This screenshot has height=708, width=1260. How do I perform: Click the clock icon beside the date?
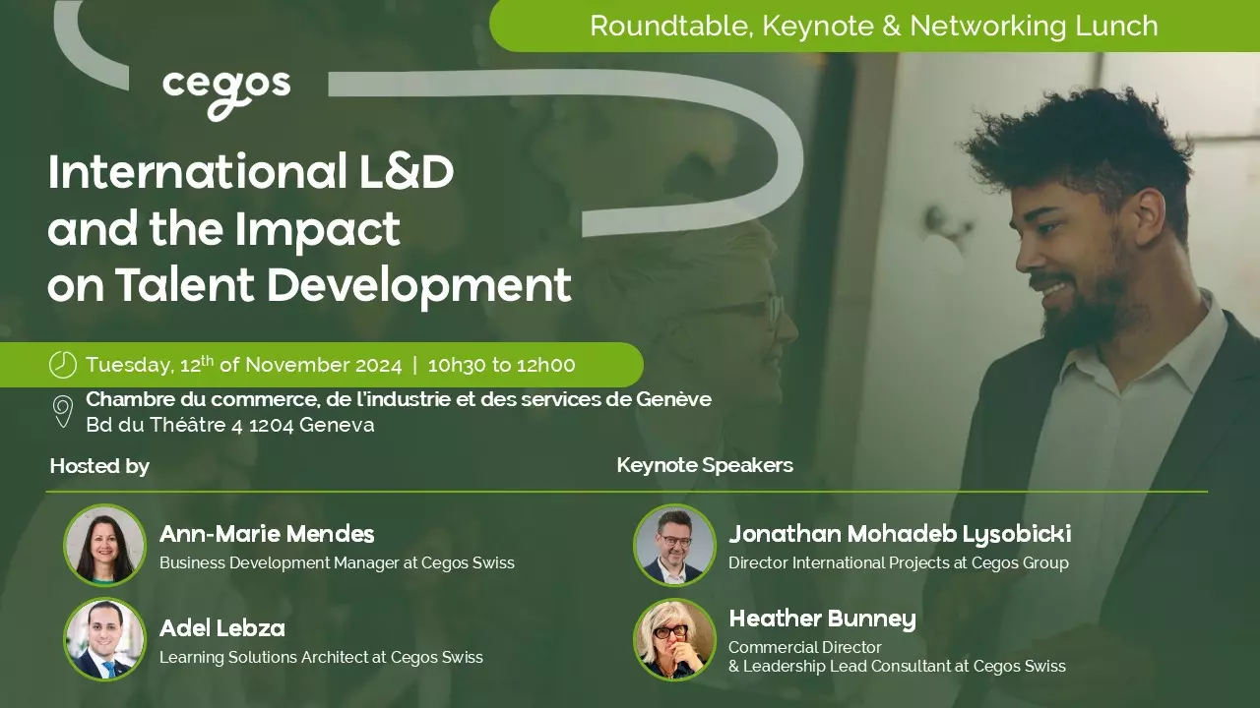click(x=63, y=365)
